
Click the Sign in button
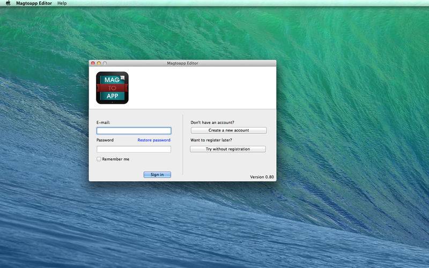[x=157, y=175]
